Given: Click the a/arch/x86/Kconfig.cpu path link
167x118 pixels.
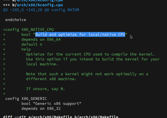Looking at the screenshot, I should pyautogui.click(x=40, y=1).
